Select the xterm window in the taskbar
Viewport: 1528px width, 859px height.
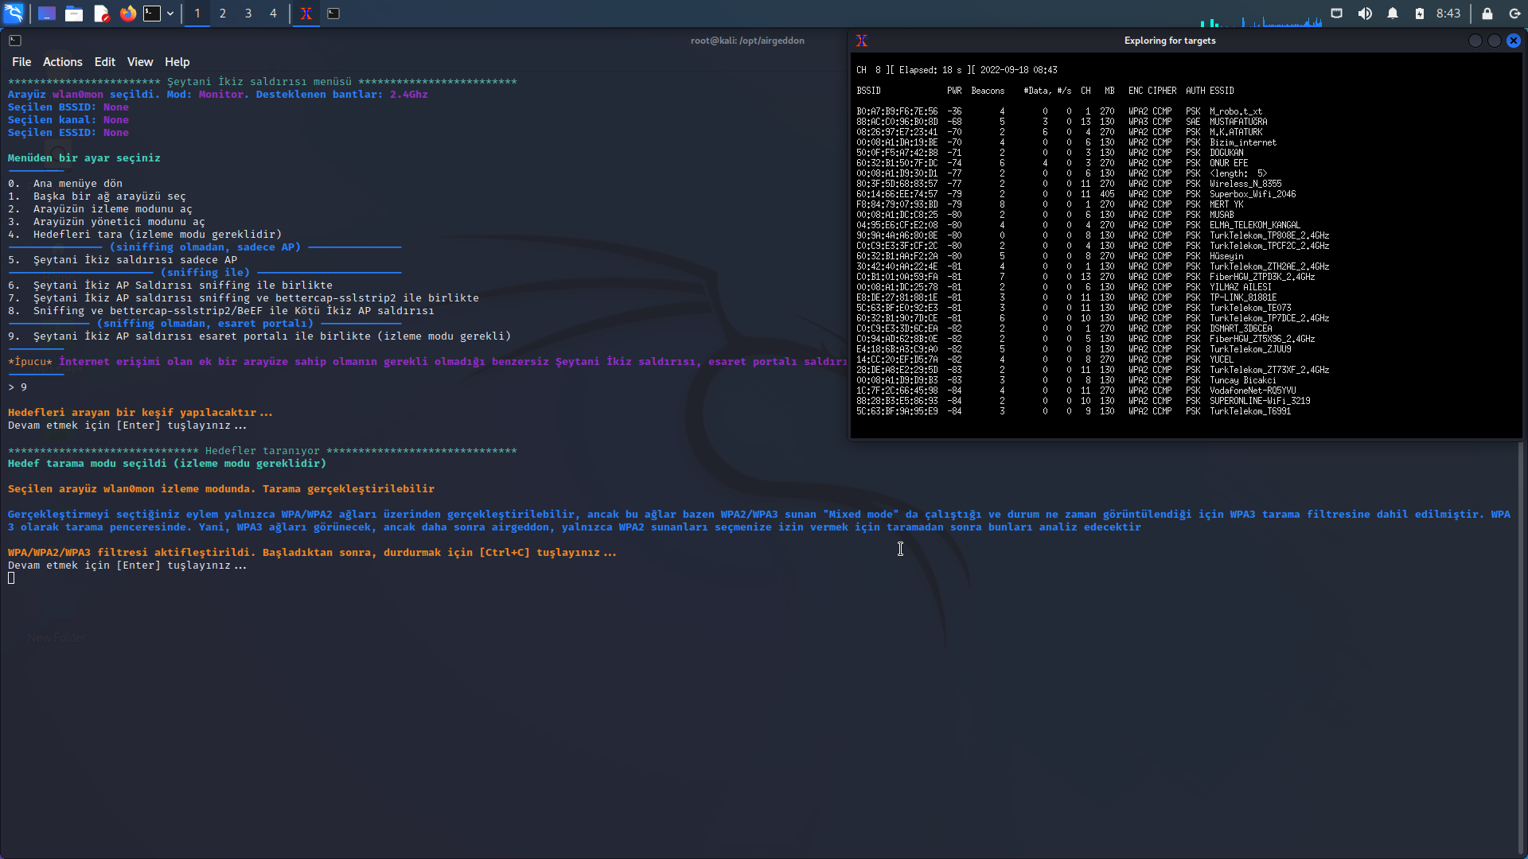(306, 14)
